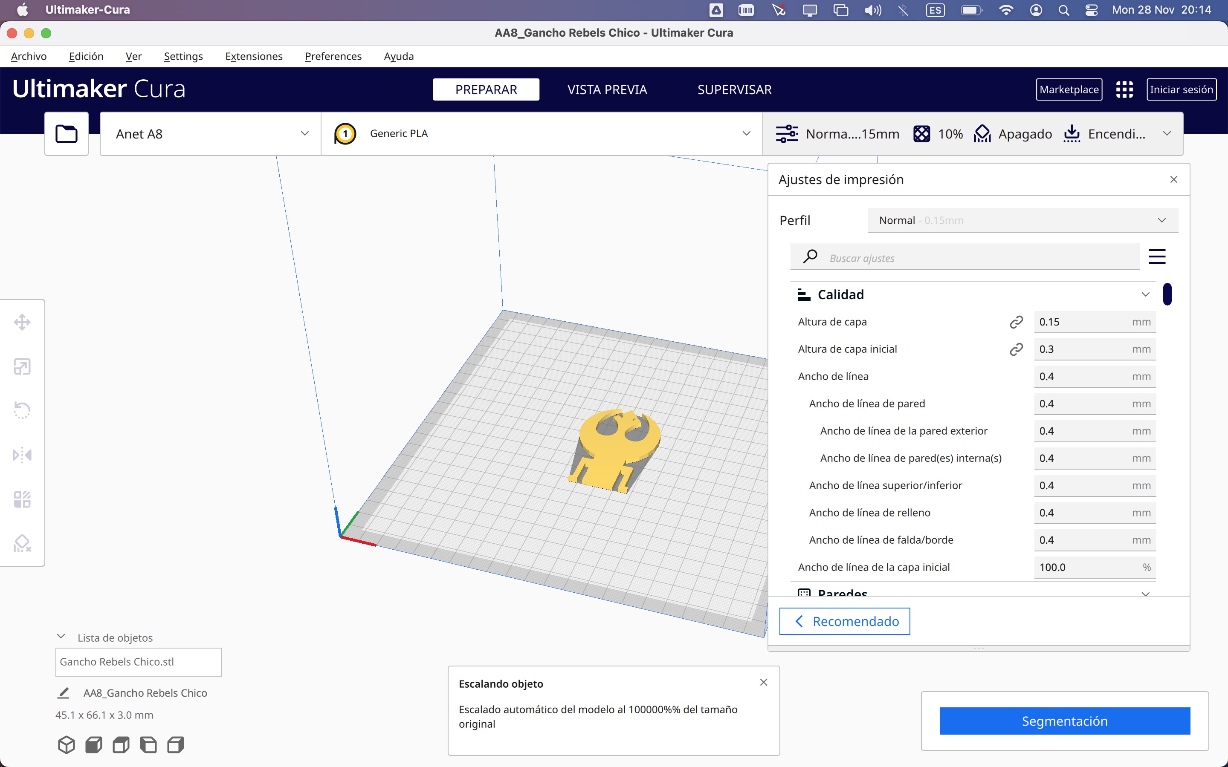Viewport: 1228px width, 767px height.
Task: Open the Ultimaker apps grid icon
Action: (x=1124, y=89)
